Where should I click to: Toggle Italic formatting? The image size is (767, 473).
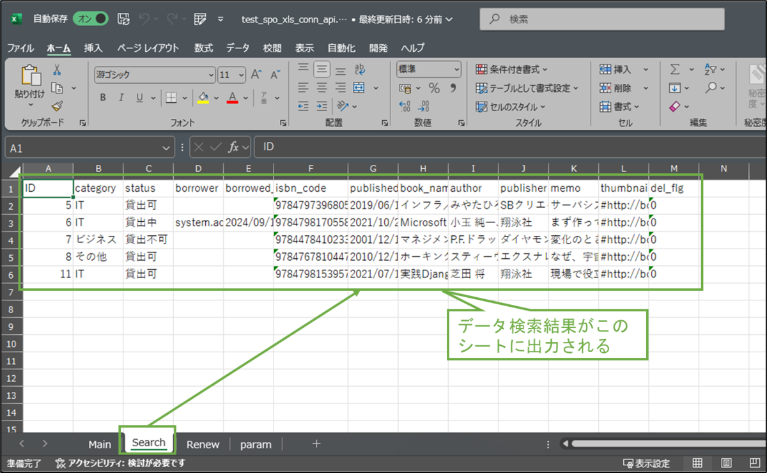click(121, 98)
